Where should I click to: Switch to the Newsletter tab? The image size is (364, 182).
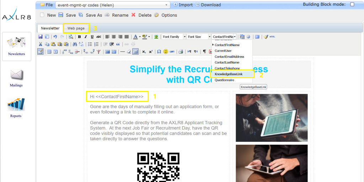pyautogui.click(x=50, y=28)
